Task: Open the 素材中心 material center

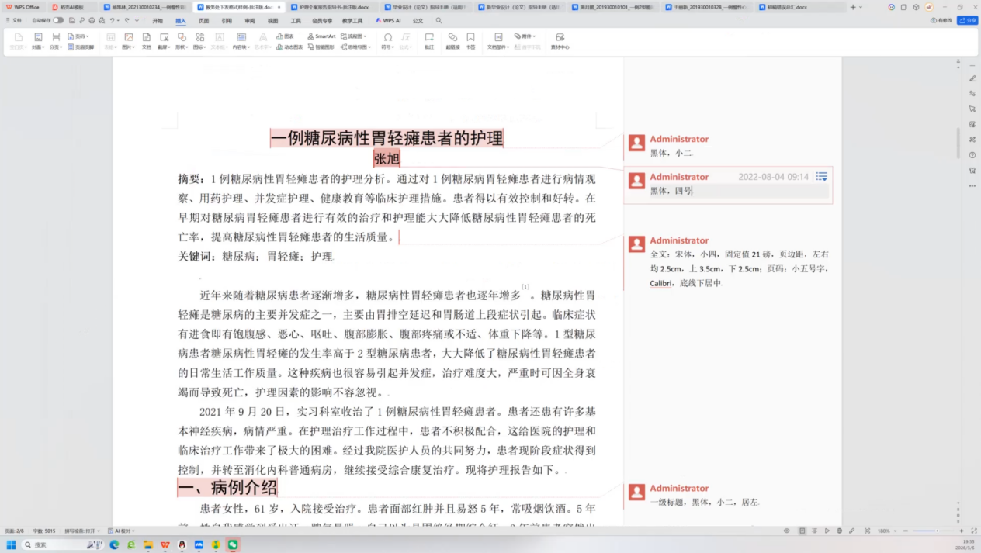Action: (560, 40)
